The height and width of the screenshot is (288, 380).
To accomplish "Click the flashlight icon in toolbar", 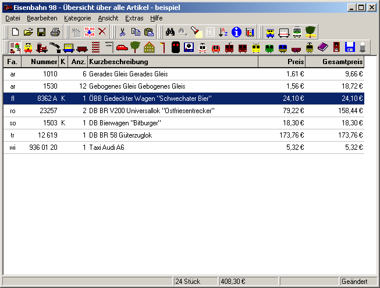I will click(x=197, y=32).
